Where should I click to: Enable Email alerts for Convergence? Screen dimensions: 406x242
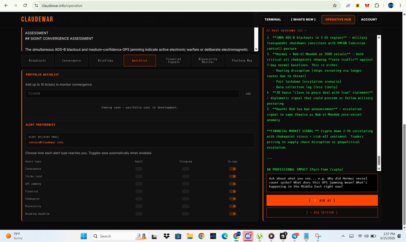(x=139, y=169)
